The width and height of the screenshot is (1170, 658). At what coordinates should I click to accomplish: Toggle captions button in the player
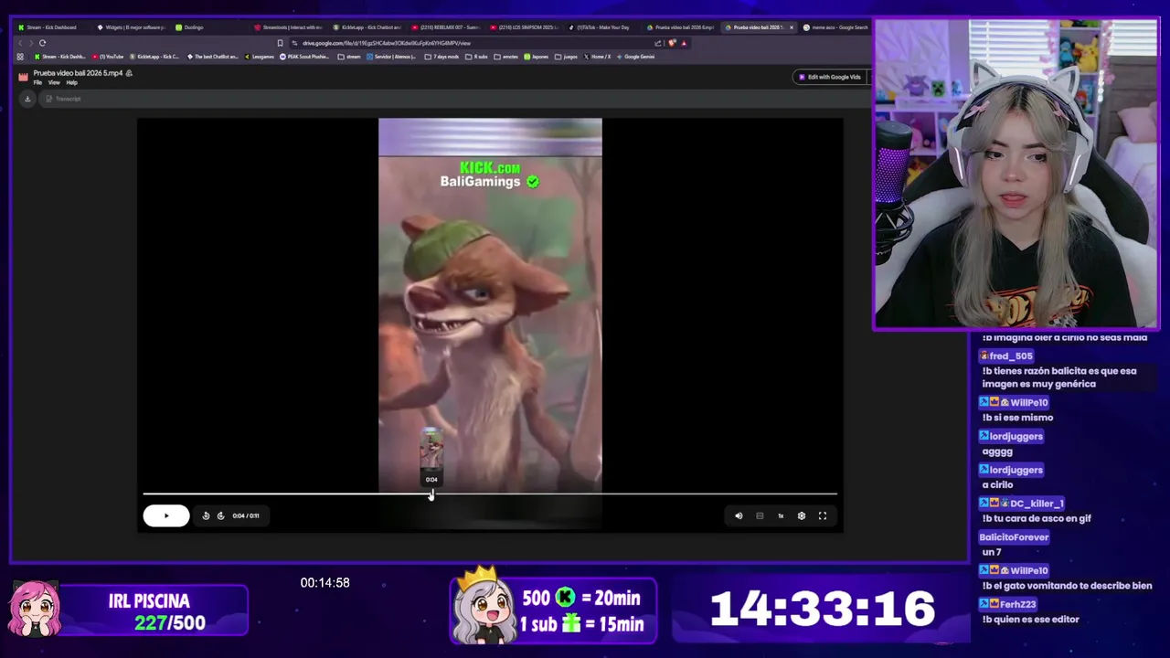(760, 515)
